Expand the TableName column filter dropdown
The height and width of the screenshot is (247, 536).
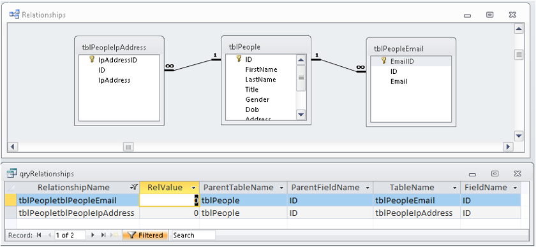click(454, 188)
